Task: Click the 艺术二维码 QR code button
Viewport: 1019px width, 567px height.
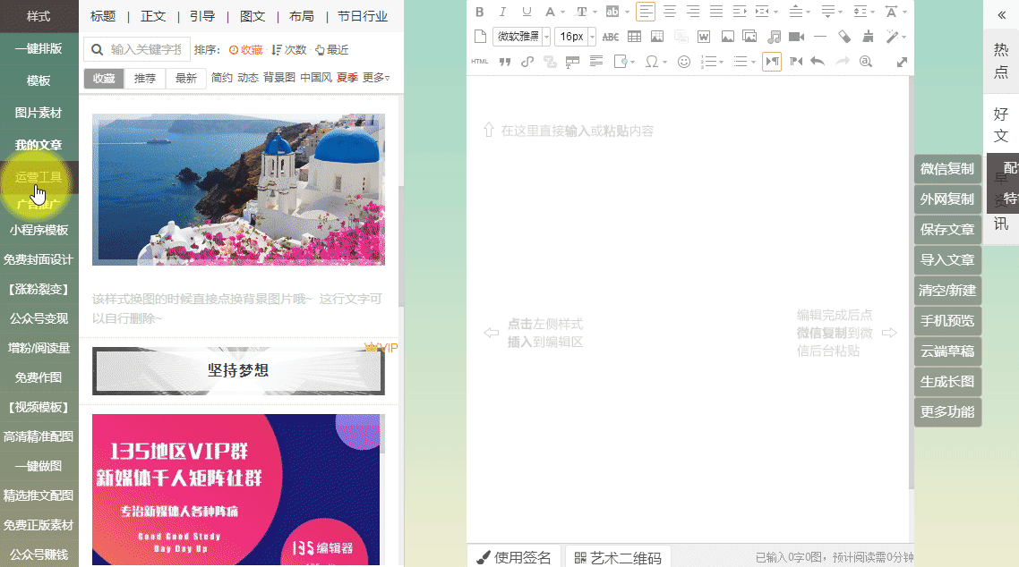Action: [618, 557]
